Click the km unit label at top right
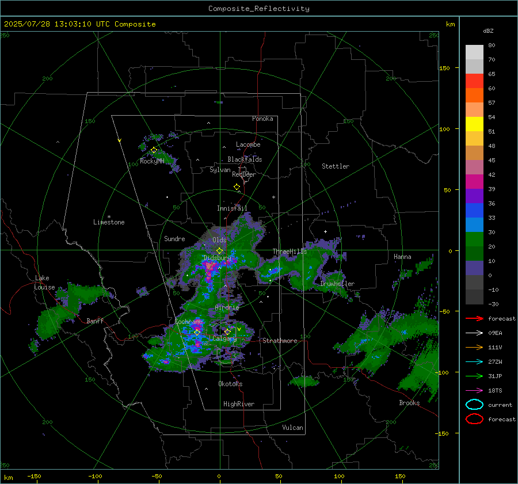 pyautogui.click(x=450, y=24)
